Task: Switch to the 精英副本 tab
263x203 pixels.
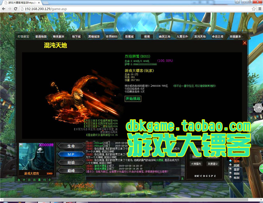Action: click(59, 36)
